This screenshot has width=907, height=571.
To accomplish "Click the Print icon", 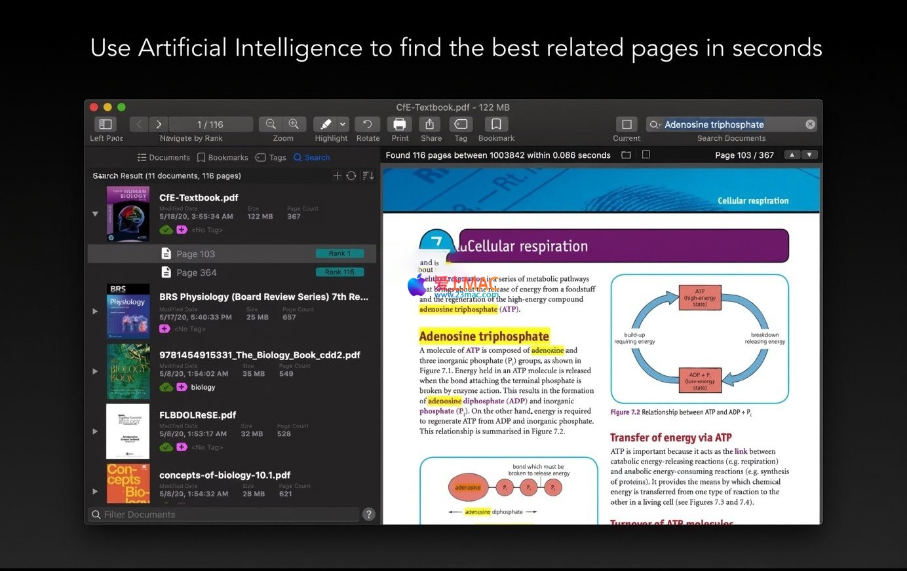I will pyautogui.click(x=400, y=124).
